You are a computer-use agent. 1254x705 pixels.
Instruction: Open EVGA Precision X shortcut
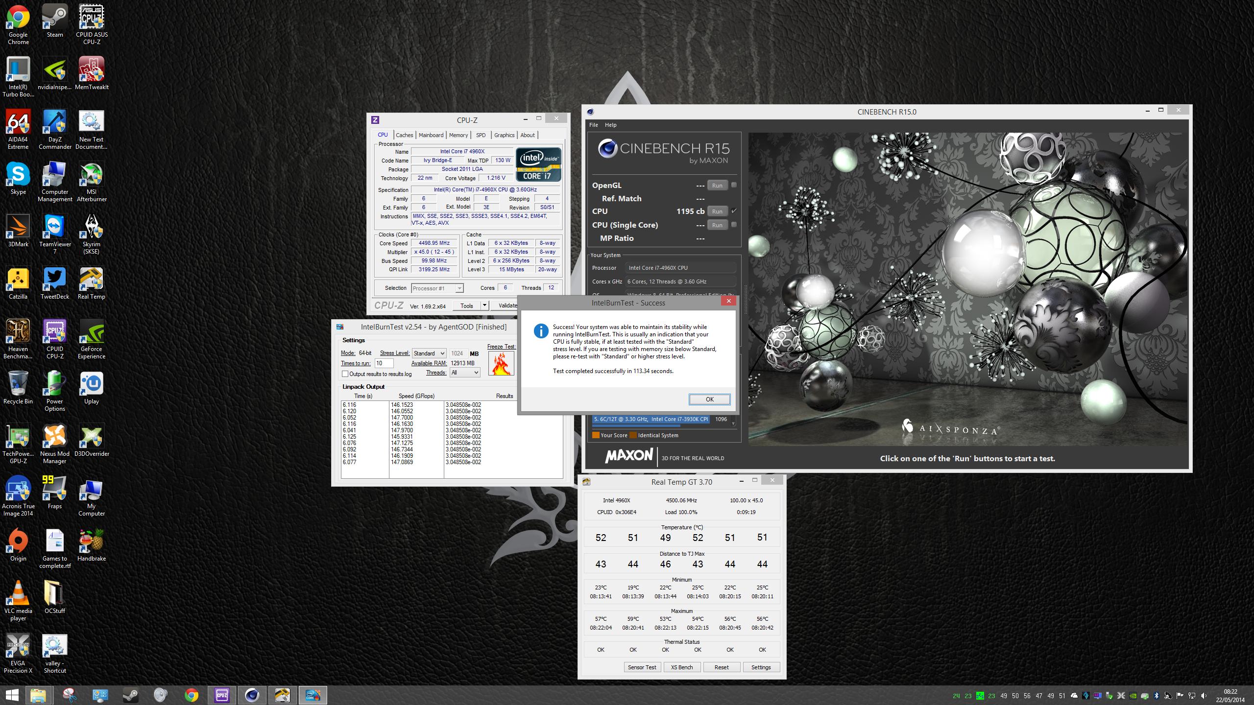18,654
